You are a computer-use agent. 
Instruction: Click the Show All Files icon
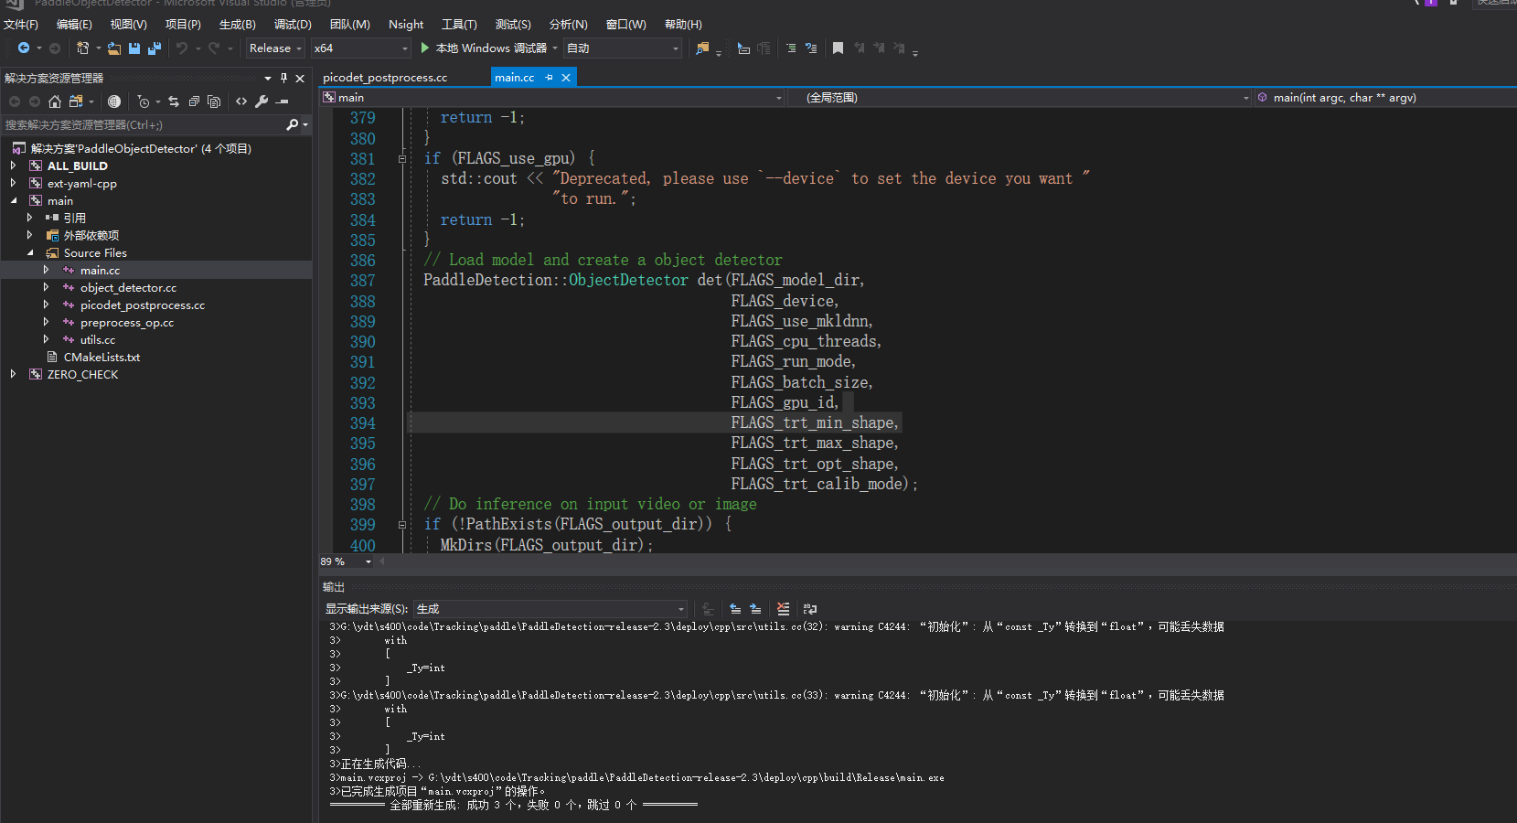coord(214,102)
